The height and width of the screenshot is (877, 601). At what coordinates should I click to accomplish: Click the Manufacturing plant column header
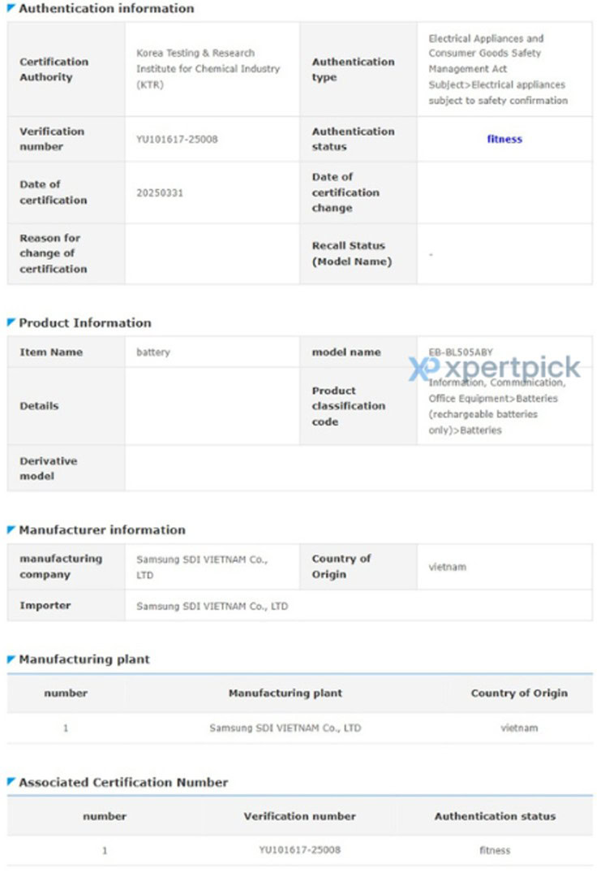285,693
